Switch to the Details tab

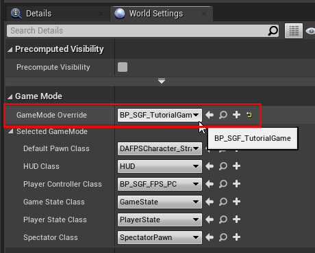(38, 14)
